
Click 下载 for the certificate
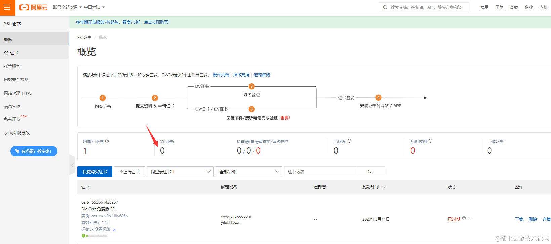click(519, 219)
